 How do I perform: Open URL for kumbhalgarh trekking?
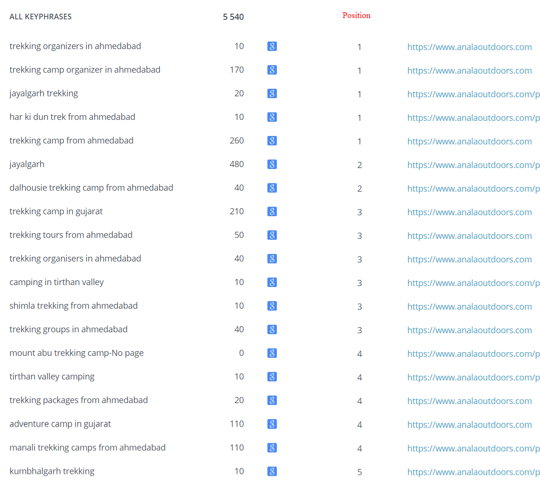474,472
